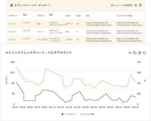The height and width of the screenshot is (121, 151).
Task: Delete the metric trend chart widget
Action: (139, 53)
